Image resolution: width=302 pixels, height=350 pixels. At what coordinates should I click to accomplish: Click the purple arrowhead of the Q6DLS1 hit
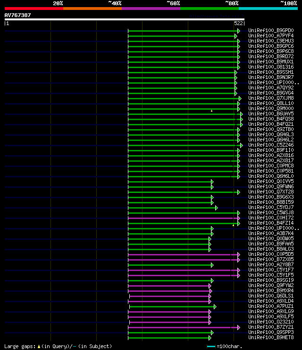210,296
